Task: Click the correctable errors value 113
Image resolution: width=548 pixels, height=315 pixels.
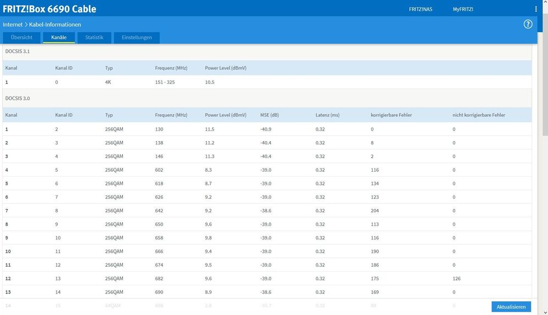Action: tap(374, 224)
